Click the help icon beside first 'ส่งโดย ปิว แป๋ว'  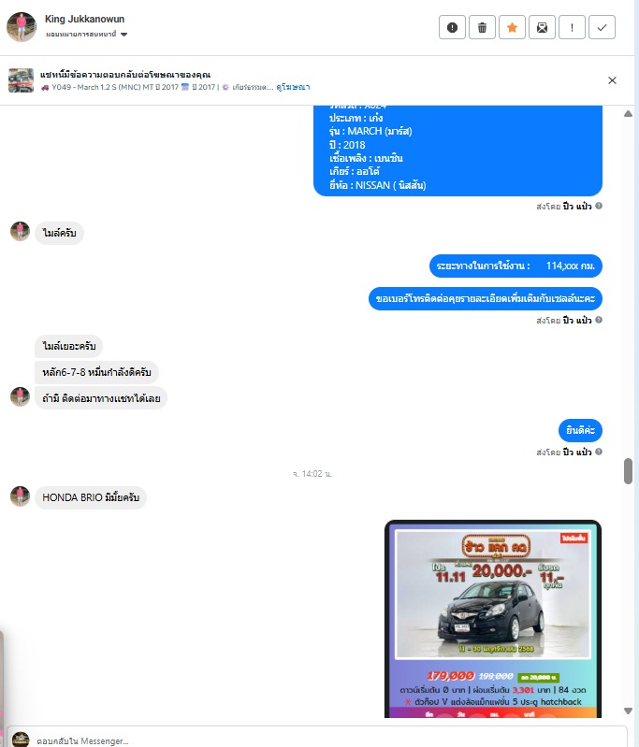click(599, 206)
